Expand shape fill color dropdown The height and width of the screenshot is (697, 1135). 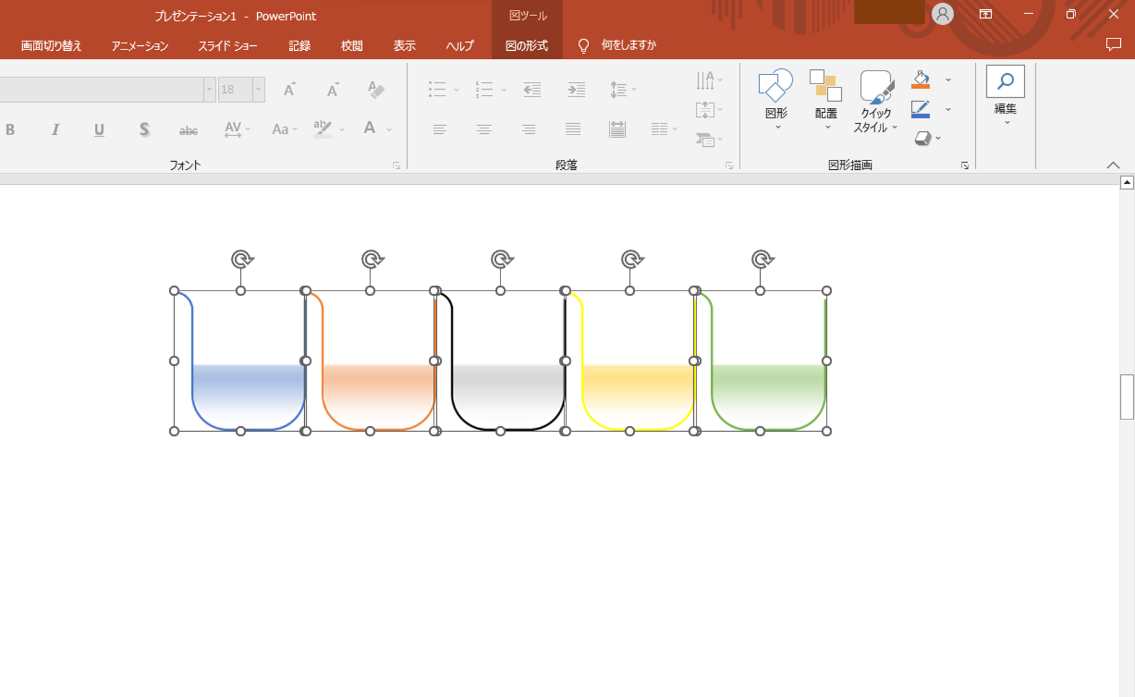pos(948,80)
